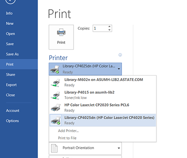Pick Library-CP4025dn CP4020 Series in list
The width and height of the screenshot is (187, 158).
click(103, 120)
